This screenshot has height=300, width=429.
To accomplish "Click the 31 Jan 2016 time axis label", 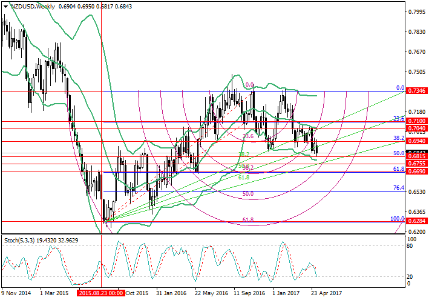I will [171, 293].
